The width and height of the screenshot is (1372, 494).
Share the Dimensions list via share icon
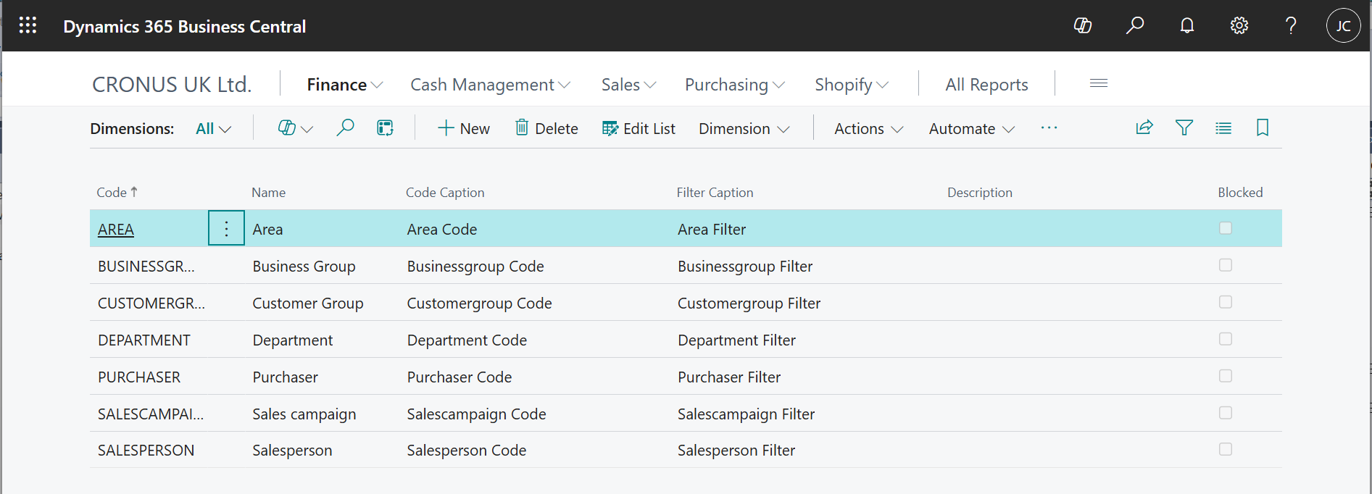pyautogui.click(x=1144, y=128)
